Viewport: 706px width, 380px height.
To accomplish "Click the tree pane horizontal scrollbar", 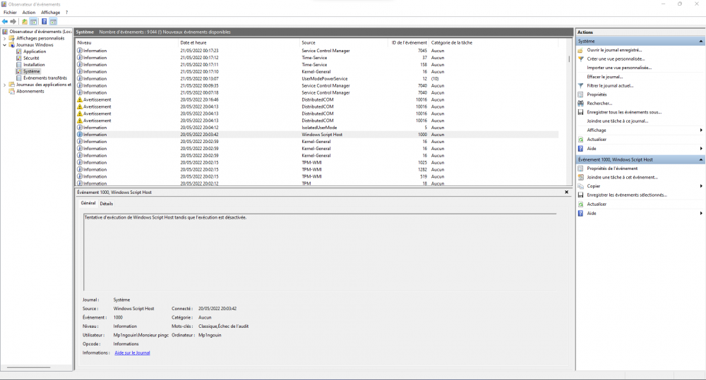I will point(29,367).
